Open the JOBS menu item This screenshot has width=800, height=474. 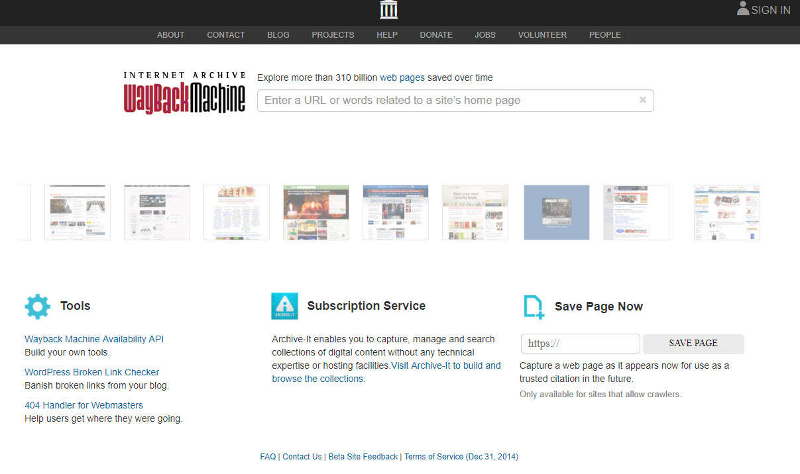(485, 35)
